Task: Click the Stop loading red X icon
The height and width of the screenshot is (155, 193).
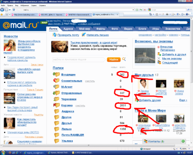Action: (145, 10)
